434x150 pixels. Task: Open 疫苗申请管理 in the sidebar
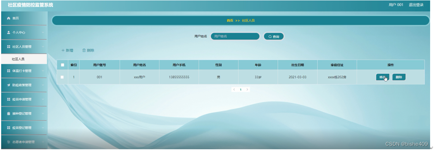click(24, 99)
